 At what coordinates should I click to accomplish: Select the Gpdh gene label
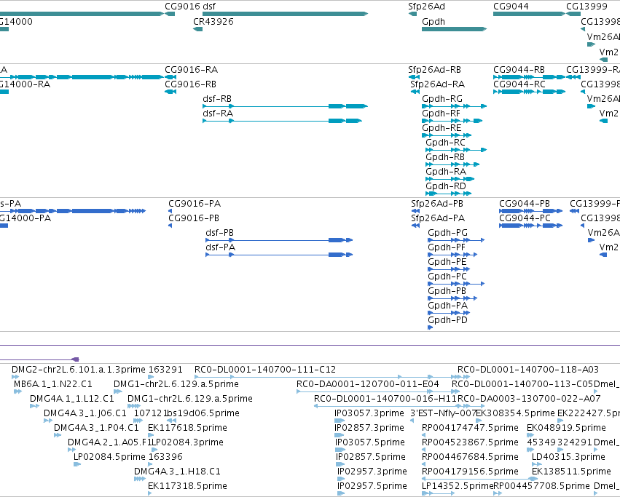click(x=433, y=21)
